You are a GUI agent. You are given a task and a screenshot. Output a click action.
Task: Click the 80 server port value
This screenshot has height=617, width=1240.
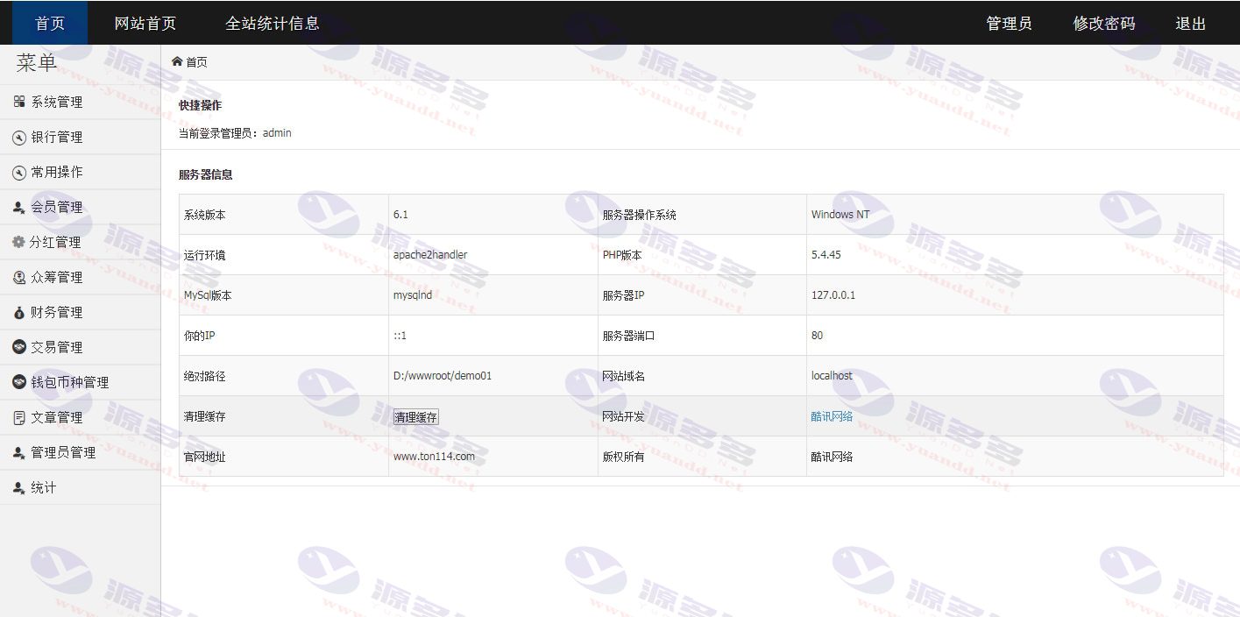(817, 336)
